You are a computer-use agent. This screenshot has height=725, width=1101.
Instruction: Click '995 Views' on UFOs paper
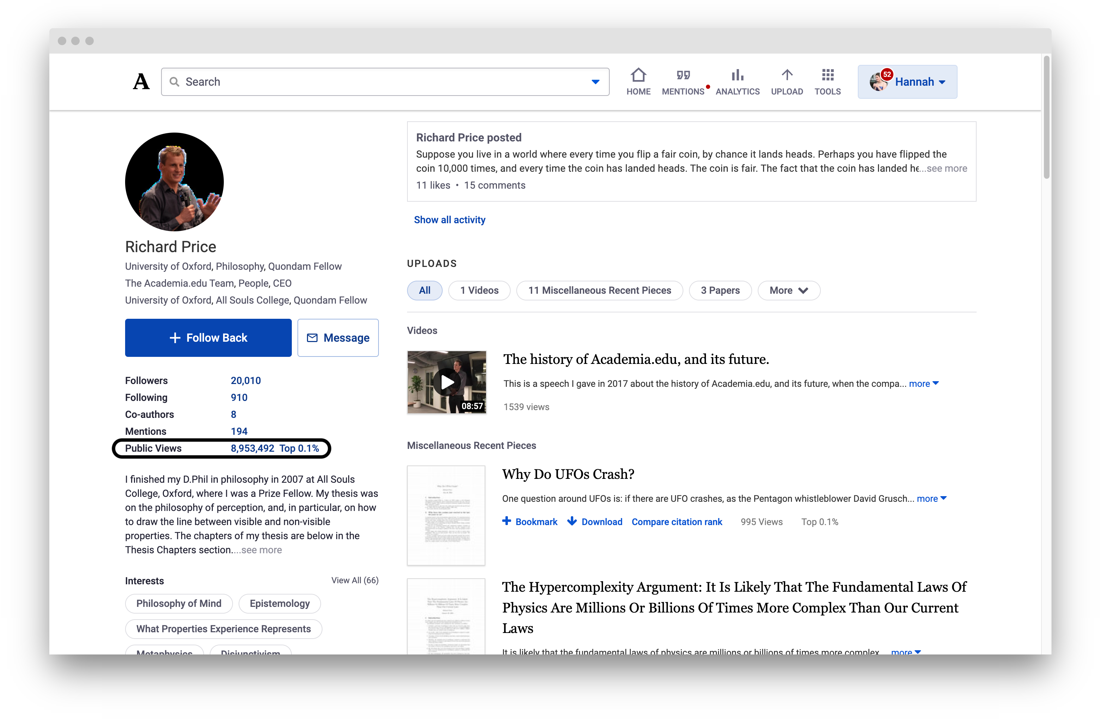pyautogui.click(x=762, y=522)
